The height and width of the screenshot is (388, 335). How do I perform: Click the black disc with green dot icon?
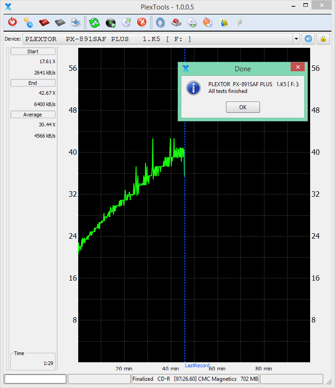[x=111, y=23]
